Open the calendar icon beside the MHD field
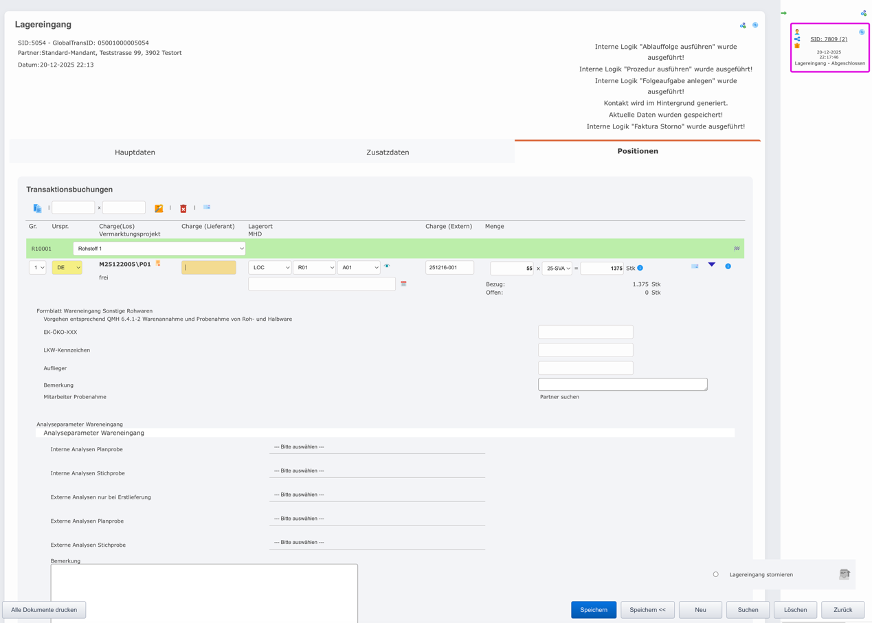 point(404,284)
